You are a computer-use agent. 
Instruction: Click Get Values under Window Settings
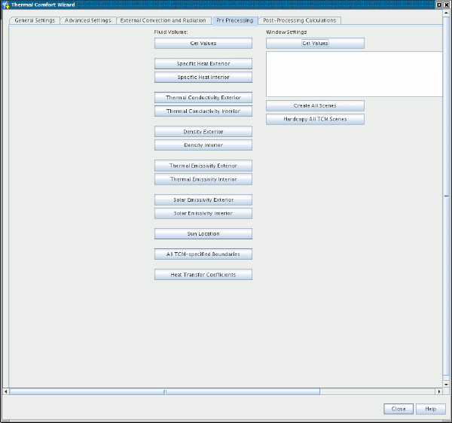point(315,43)
